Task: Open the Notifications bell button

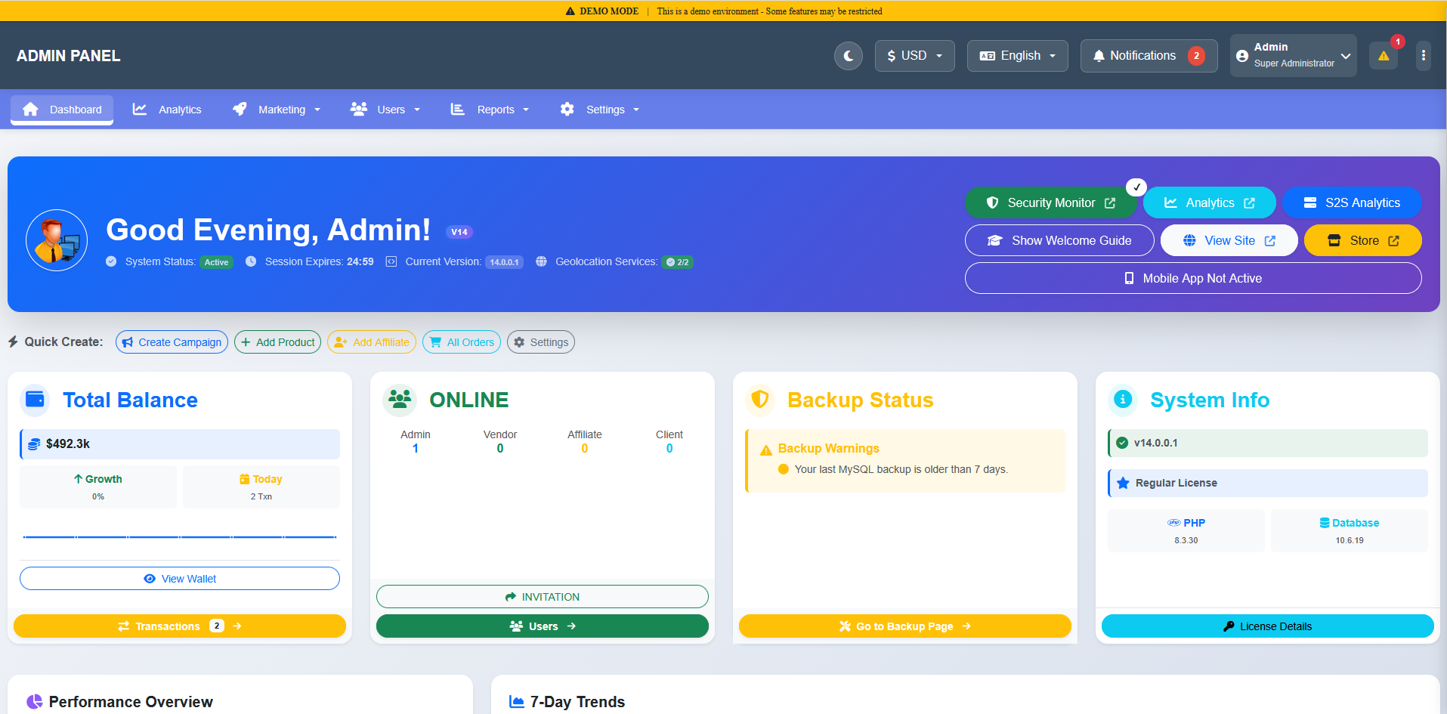Action: pyautogui.click(x=1148, y=56)
